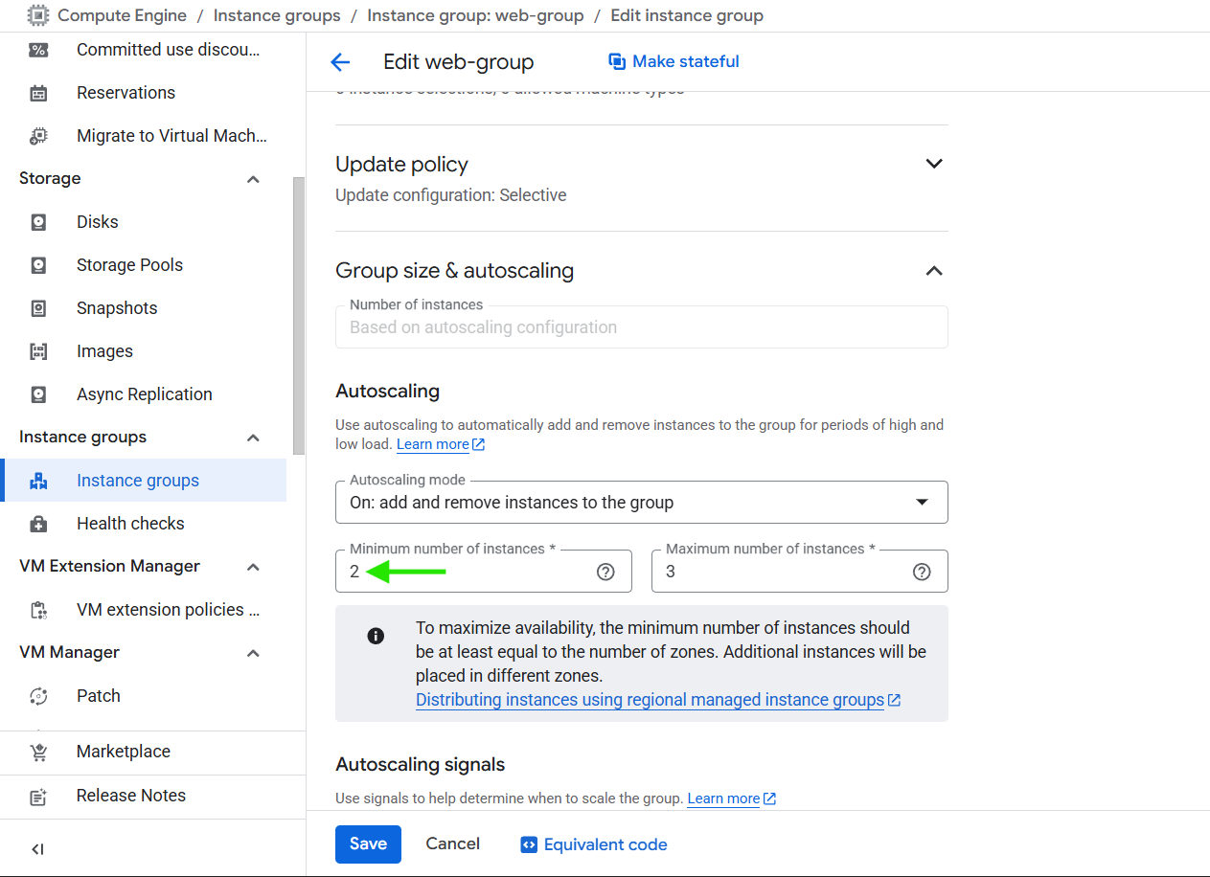Collapse the VM Extension Manager section

(253, 567)
